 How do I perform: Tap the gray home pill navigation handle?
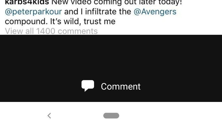coord(111,116)
